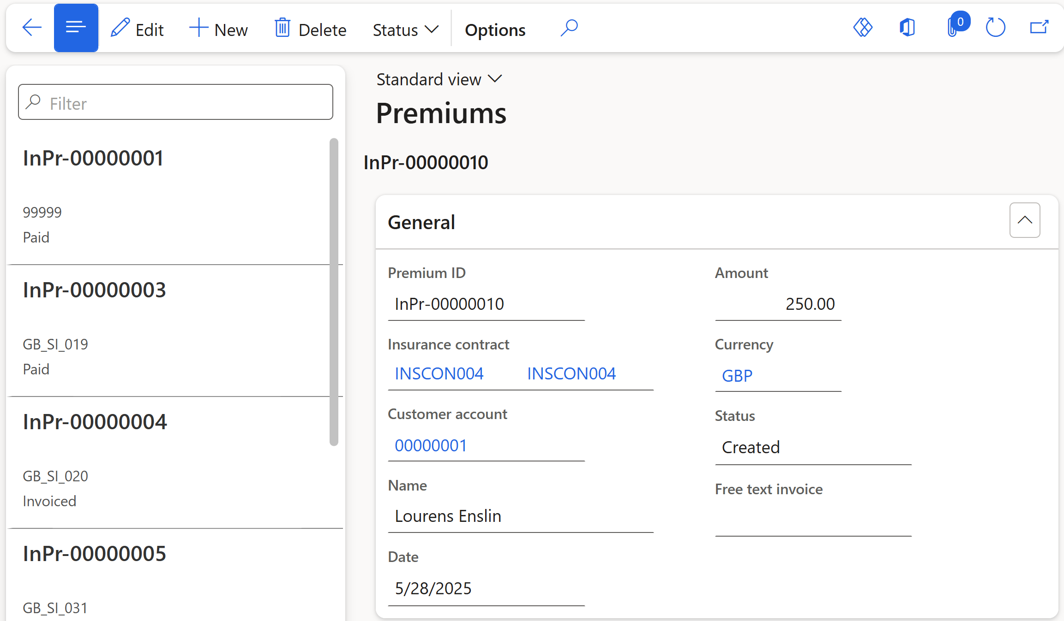Image resolution: width=1064 pixels, height=621 pixels.
Task: Click the Office app icon
Action: [907, 28]
